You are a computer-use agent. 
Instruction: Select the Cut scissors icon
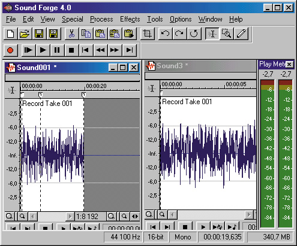71,34
